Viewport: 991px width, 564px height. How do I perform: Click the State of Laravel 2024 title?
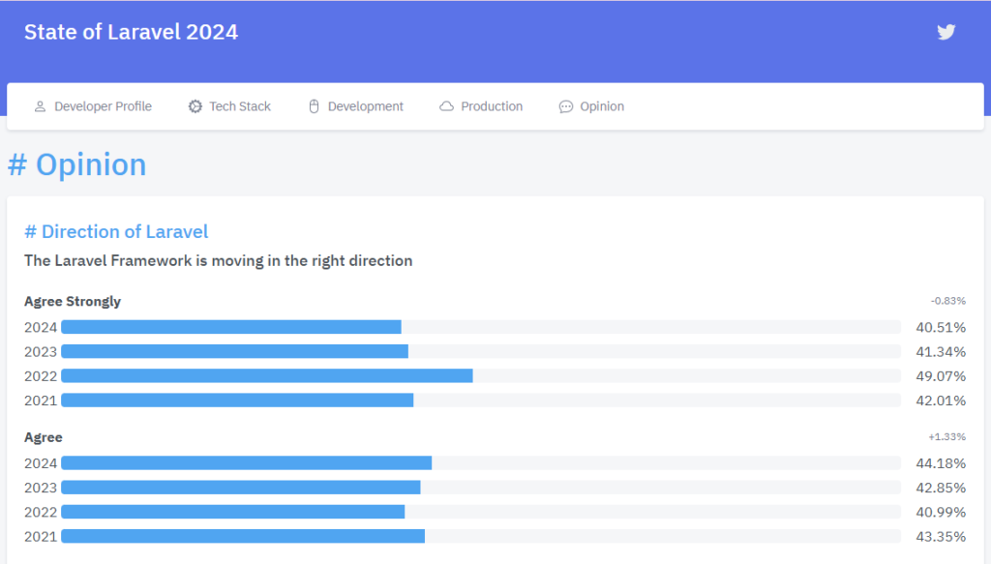pos(131,32)
